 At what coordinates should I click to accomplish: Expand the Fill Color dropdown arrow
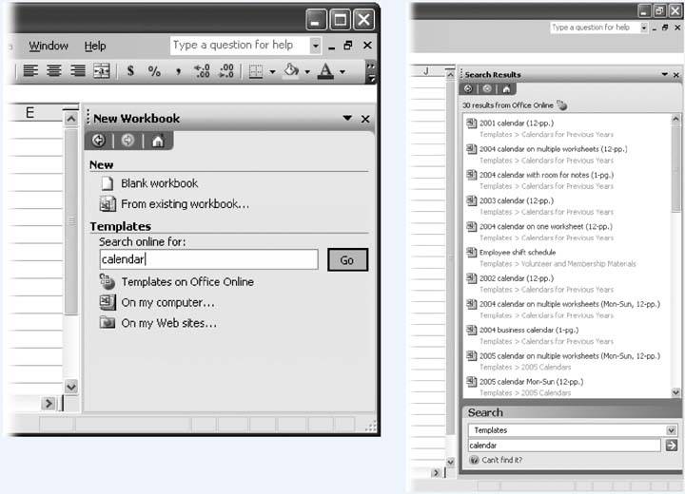(x=307, y=71)
